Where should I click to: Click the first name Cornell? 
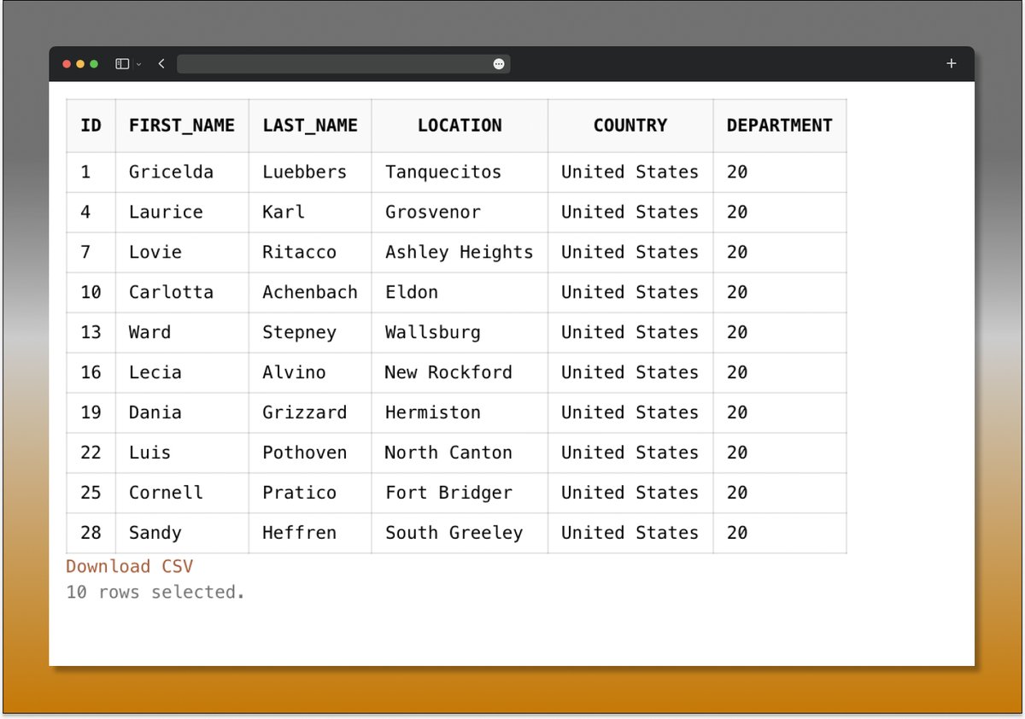[x=166, y=493]
